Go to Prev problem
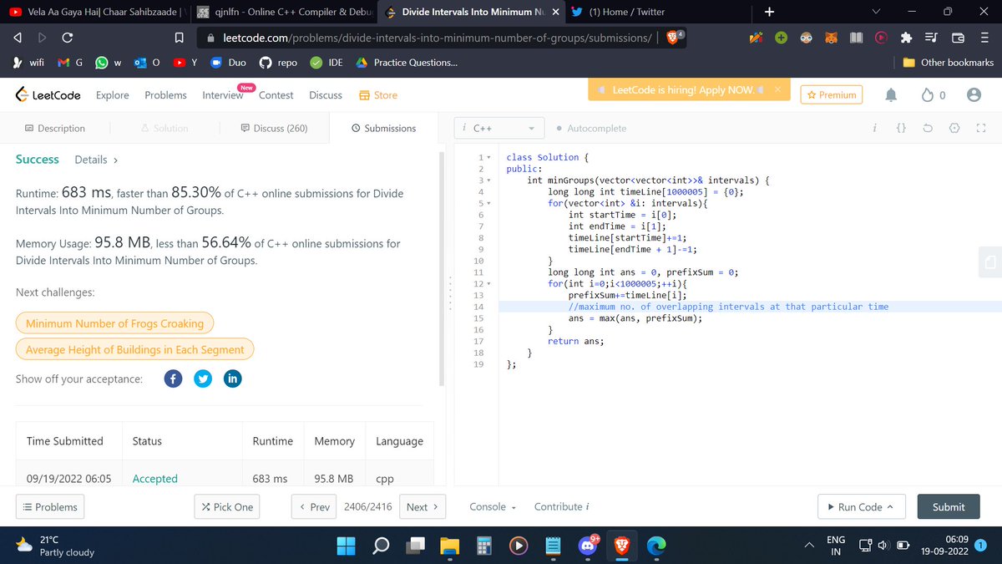 [x=314, y=507]
